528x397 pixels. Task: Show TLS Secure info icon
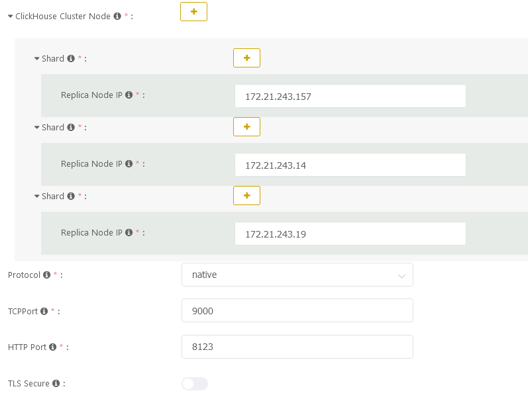(x=56, y=383)
